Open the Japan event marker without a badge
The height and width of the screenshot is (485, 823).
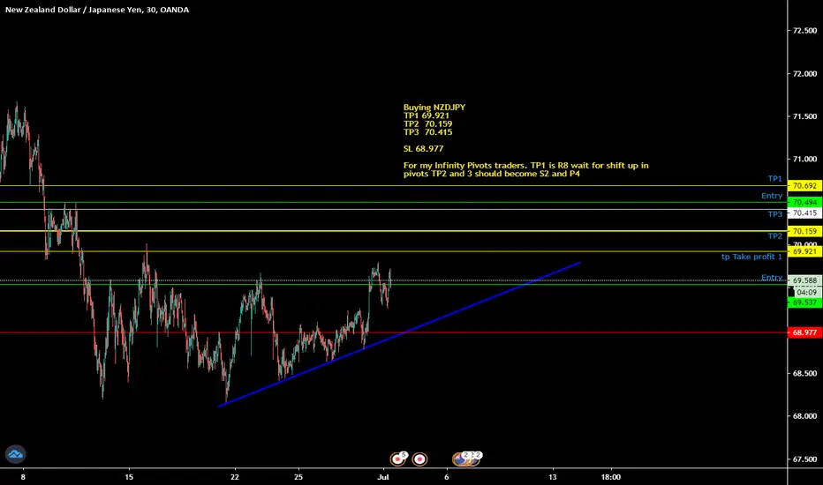tap(419, 459)
